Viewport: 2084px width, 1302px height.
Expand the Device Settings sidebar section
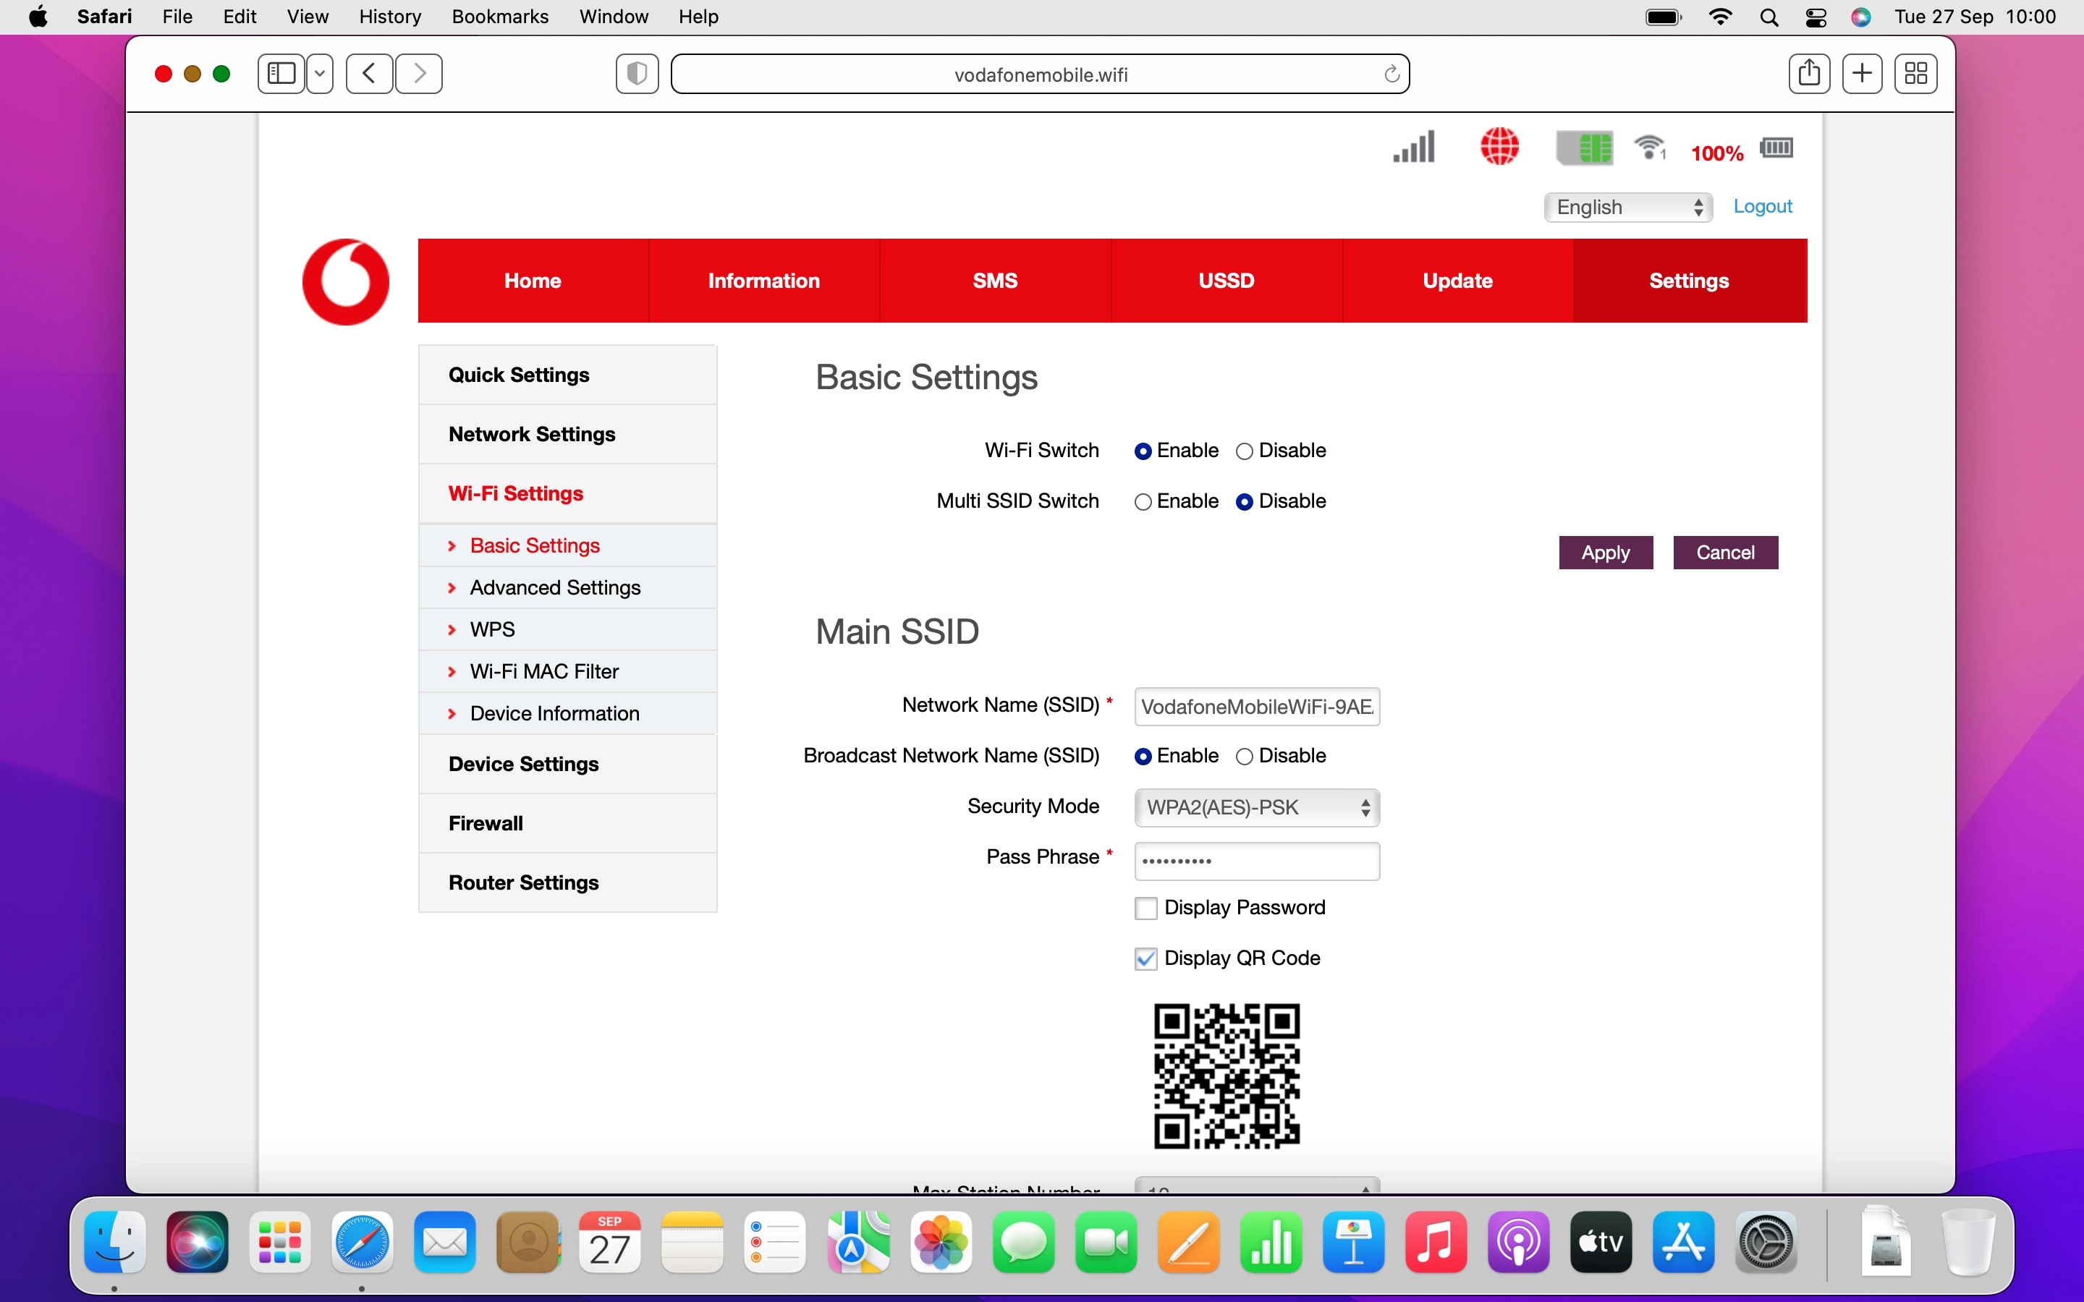[x=524, y=764]
